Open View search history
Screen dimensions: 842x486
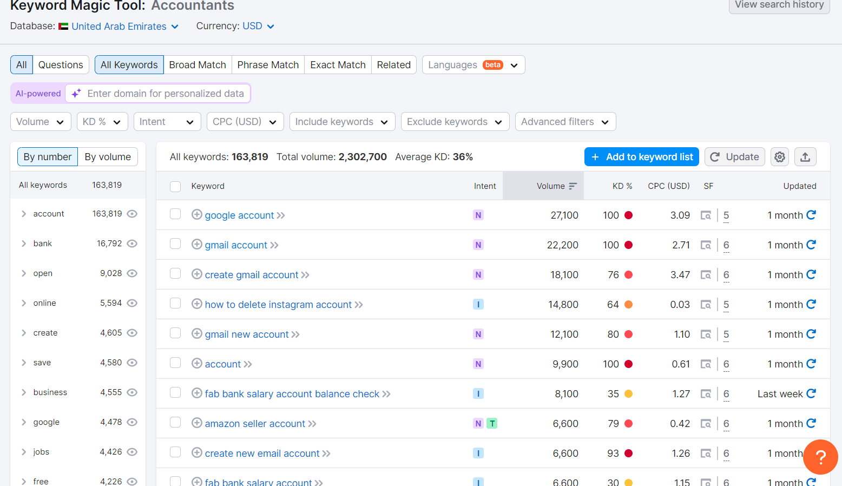(779, 5)
